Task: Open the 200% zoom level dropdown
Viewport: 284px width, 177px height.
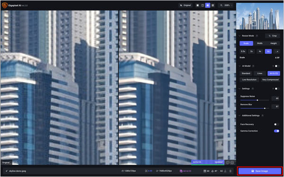Action: (226, 5)
